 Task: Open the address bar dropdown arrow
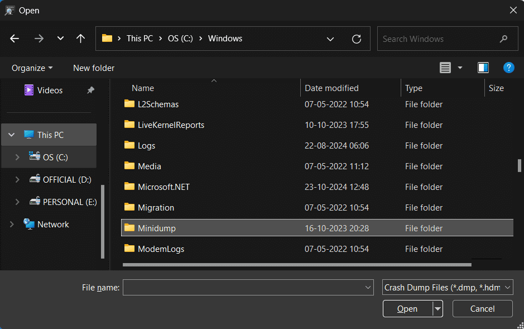(x=330, y=39)
